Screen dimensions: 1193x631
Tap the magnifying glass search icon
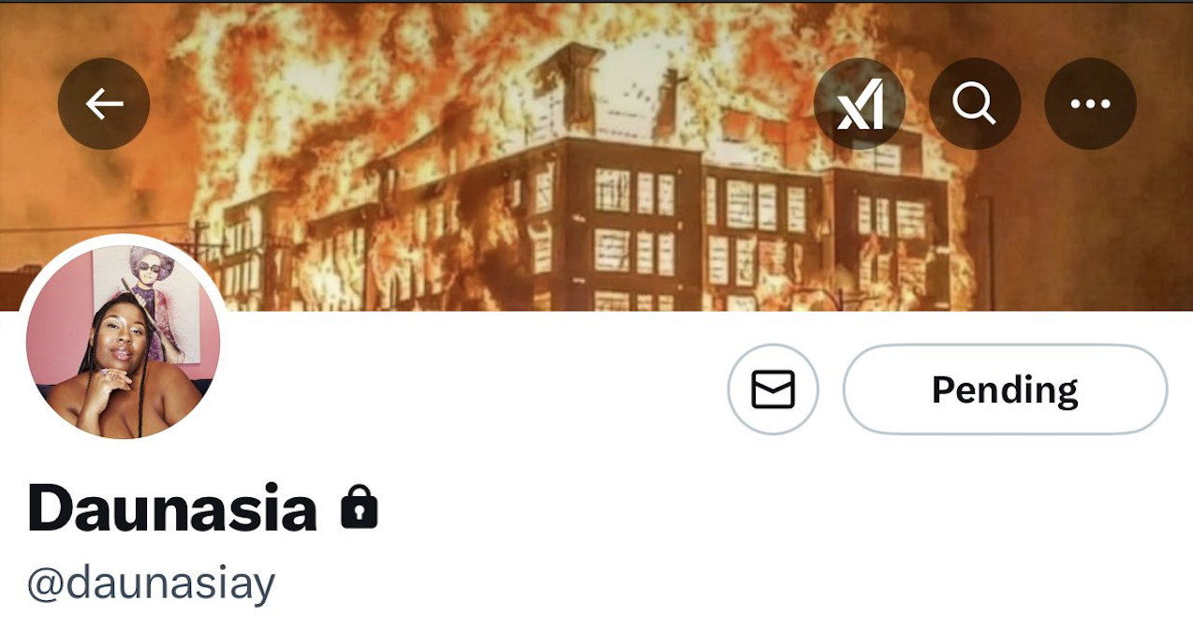click(975, 104)
